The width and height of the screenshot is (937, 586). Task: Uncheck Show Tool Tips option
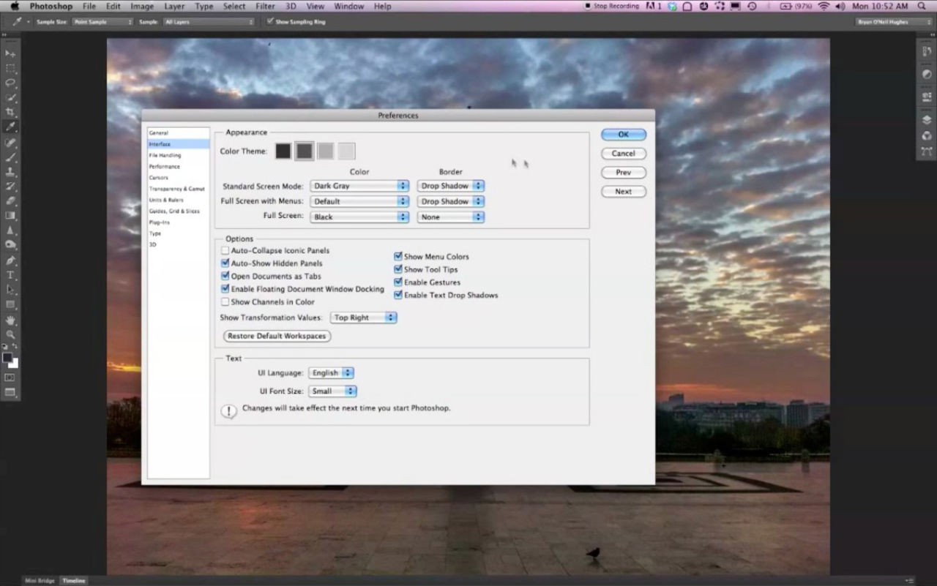tap(398, 269)
